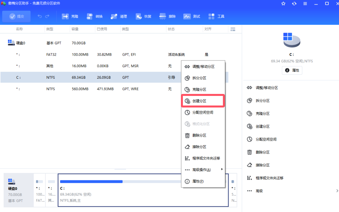Click the star favorite icon

283,3
